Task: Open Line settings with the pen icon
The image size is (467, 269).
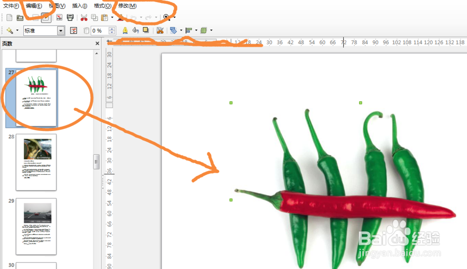Action: (125, 30)
